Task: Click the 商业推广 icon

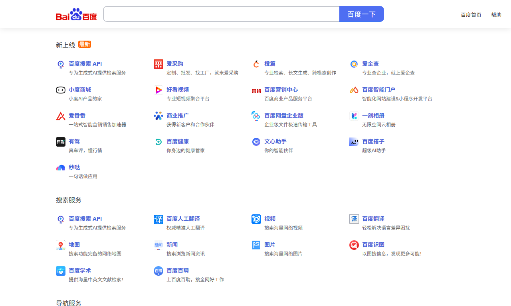Action: [x=158, y=116]
